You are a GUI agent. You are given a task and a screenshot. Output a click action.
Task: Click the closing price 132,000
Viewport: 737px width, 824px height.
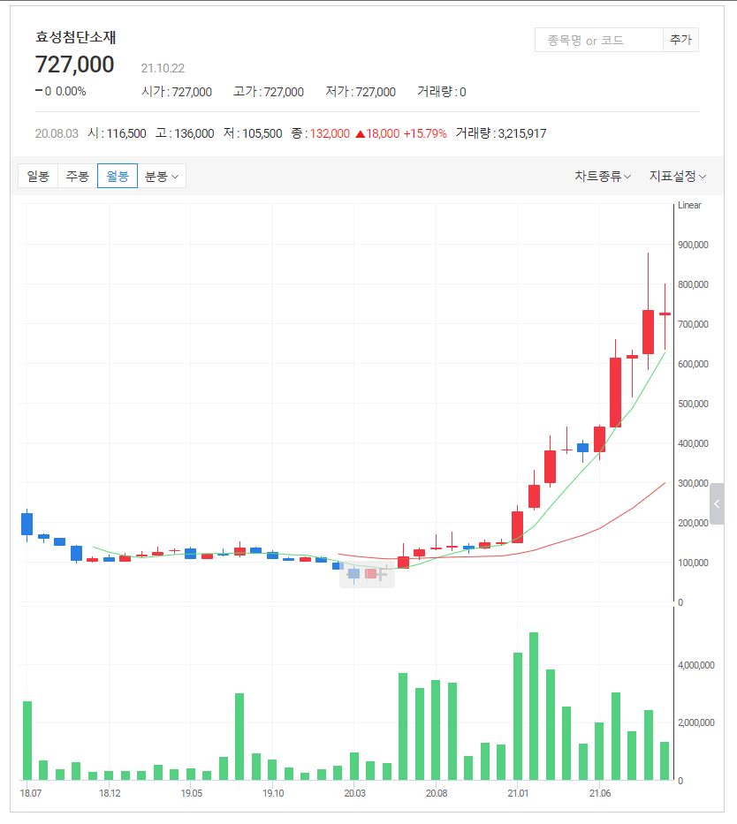click(x=330, y=133)
